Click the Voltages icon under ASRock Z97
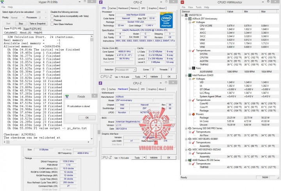Screen dimensions: 281x191 click(x=194, y=22)
